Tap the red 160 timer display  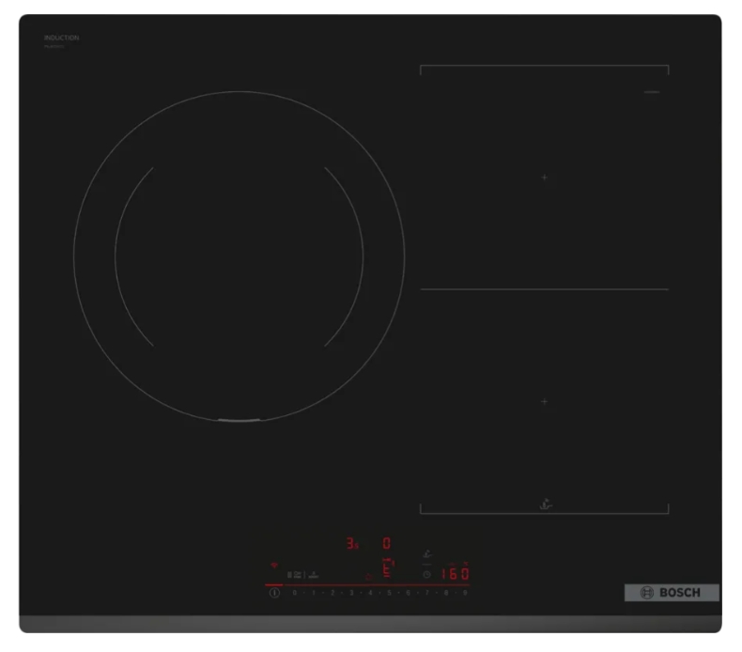[455, 573]
